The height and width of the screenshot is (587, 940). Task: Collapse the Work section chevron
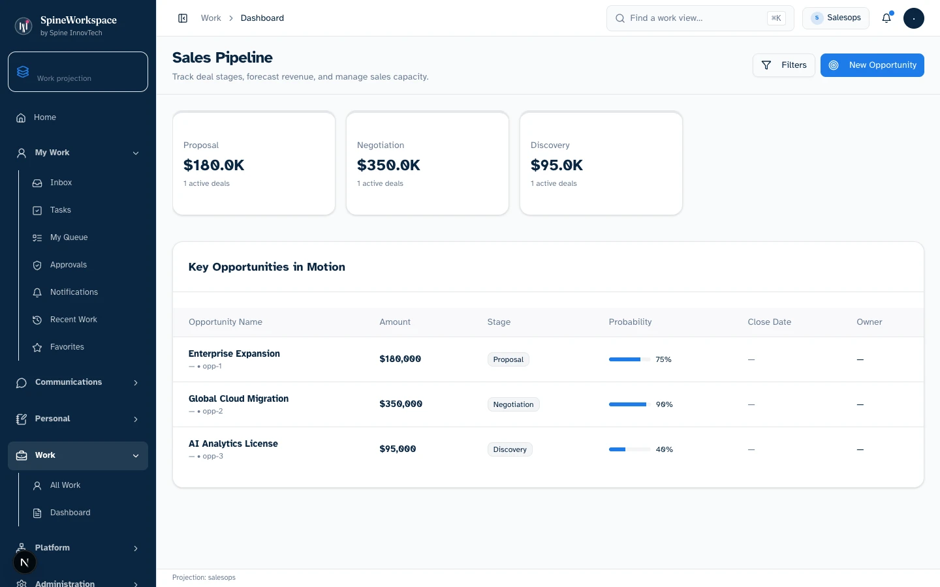pyautogui.click(x=136, y=456)
